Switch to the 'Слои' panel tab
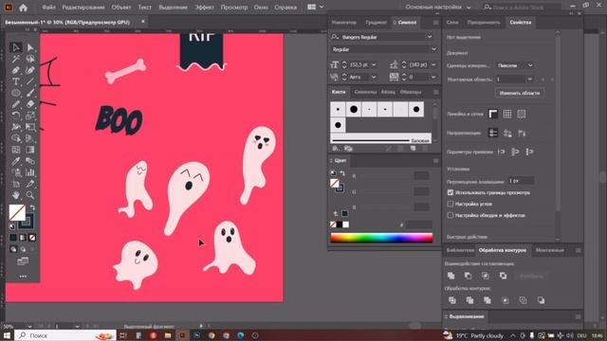The width and height of the screenshot is (607, 341). (x=452, y=23)
